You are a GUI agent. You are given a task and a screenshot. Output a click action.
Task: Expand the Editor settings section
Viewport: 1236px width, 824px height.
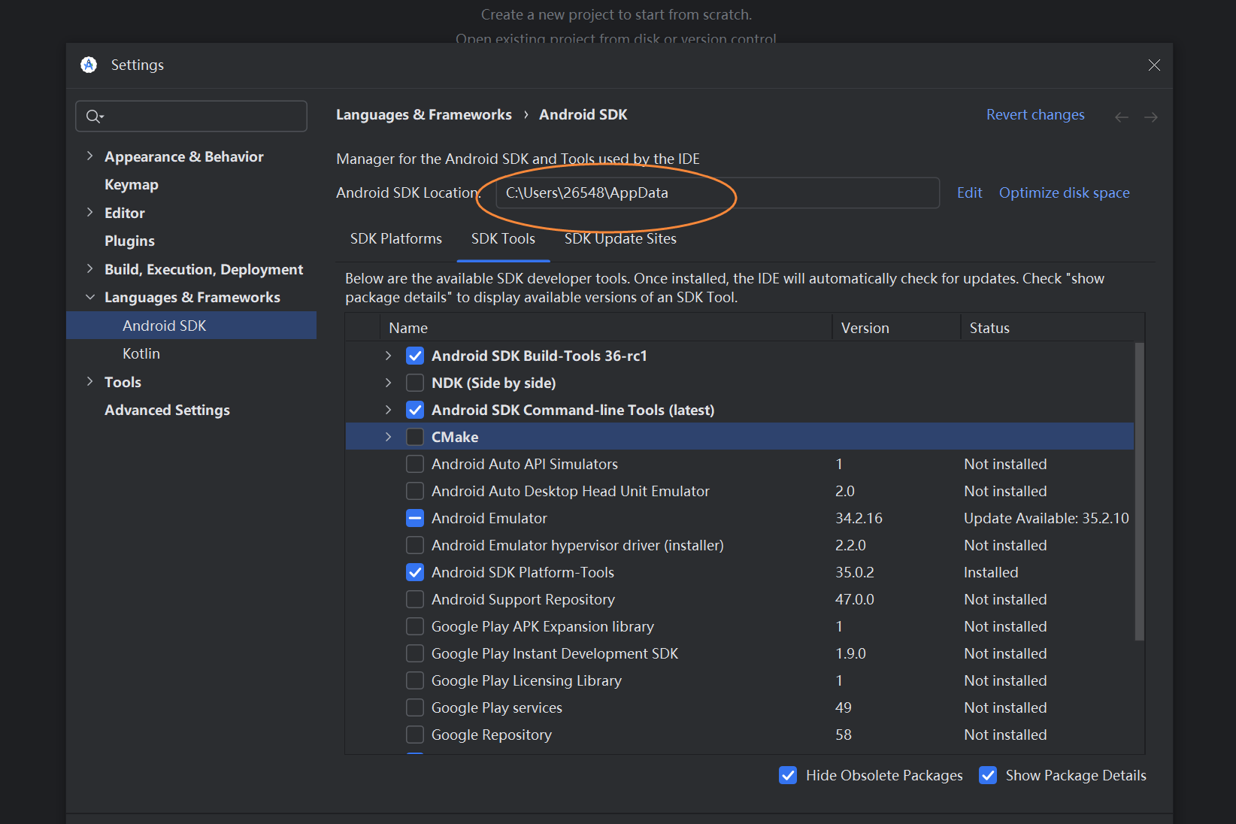tap(89, 213)
